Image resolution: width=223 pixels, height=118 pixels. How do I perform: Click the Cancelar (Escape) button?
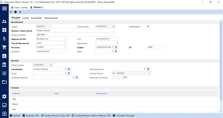[124, 116]
